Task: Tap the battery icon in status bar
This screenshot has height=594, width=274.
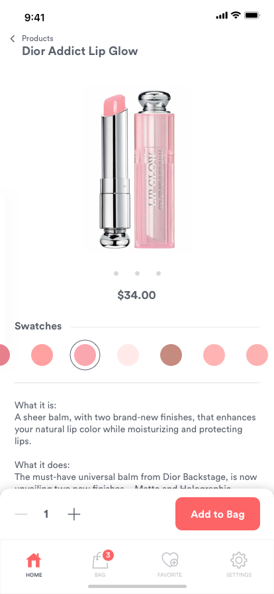Action: pos(251,15)
